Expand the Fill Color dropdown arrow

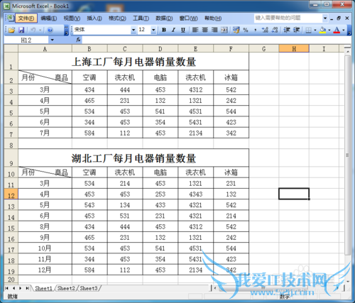tap(329, 30)
